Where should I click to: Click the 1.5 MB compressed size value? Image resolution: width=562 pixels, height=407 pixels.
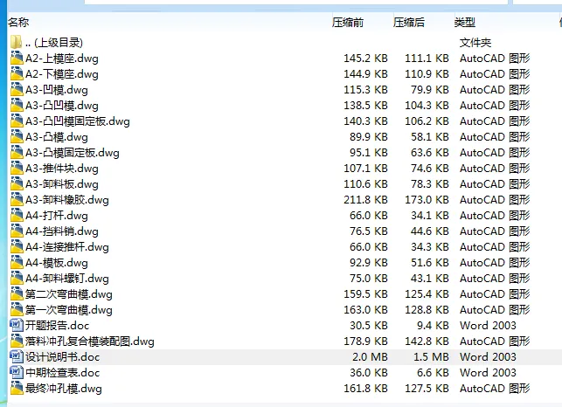(431, 357)
